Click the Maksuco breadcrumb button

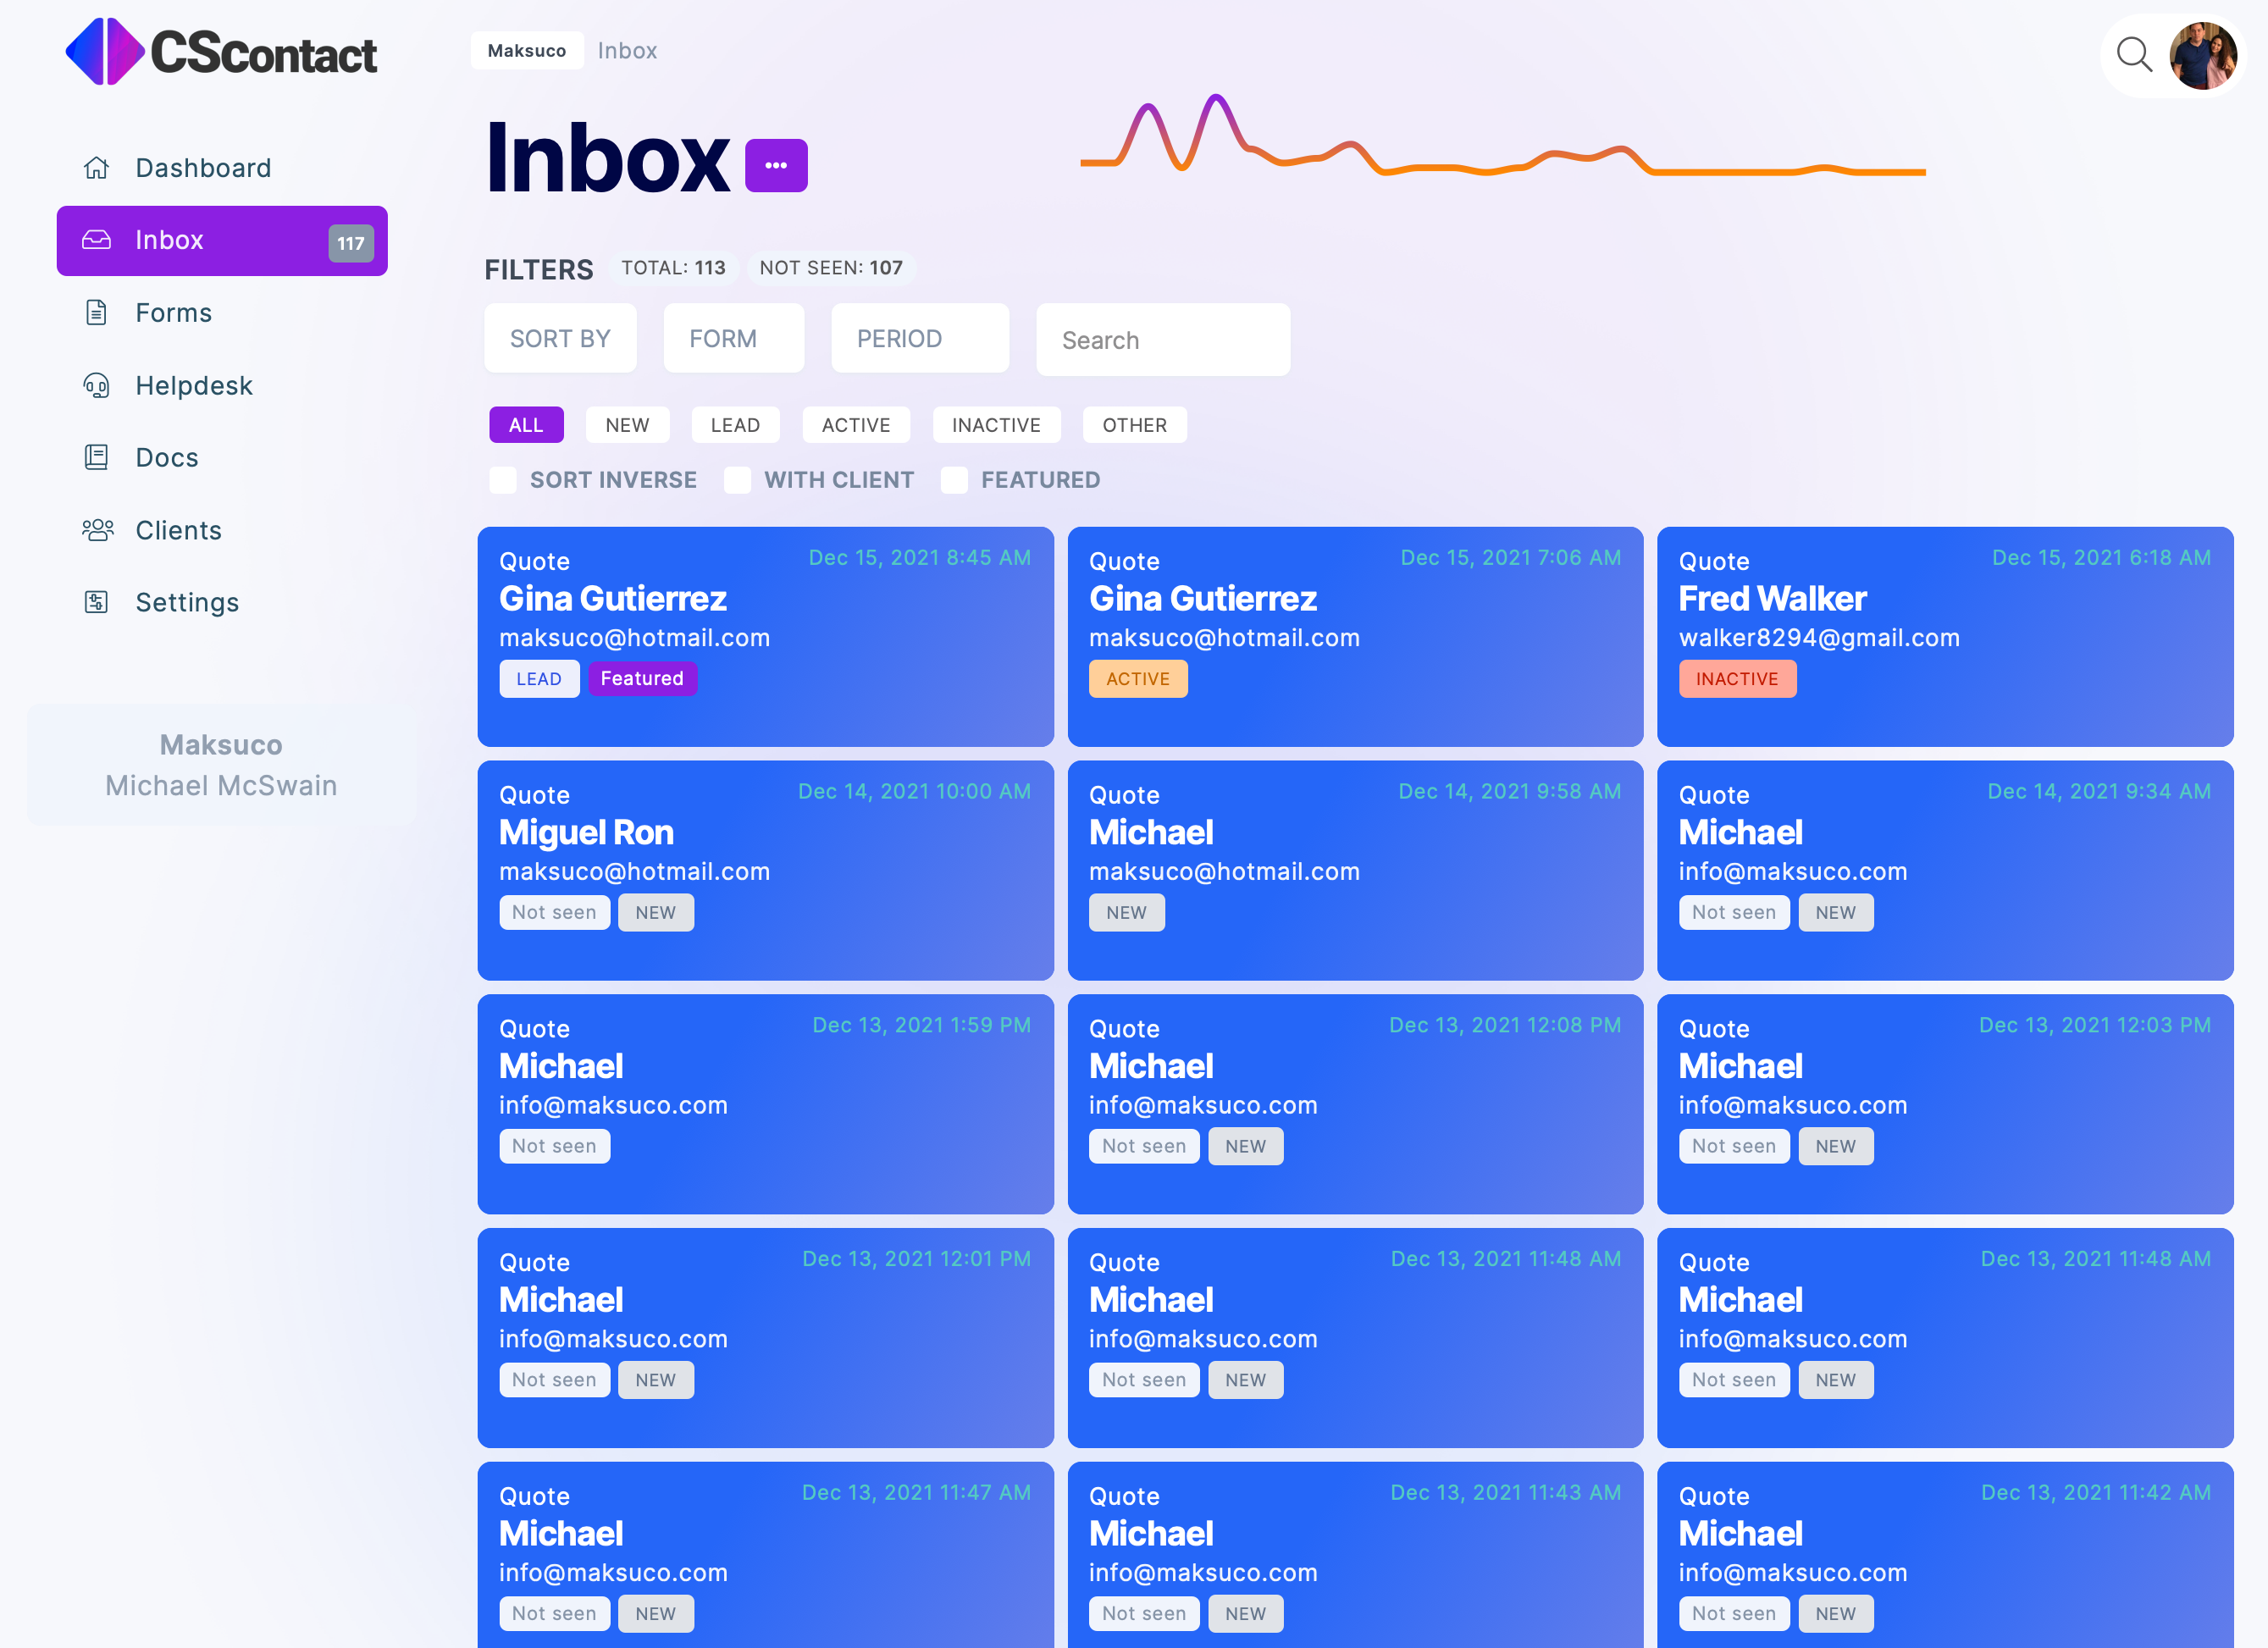coord(527,51)
